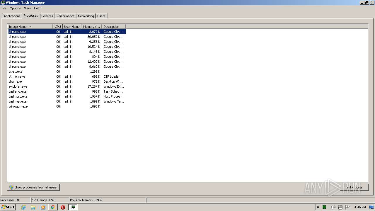The height and width of the screenshot is (211, 375).
Task: Select chrome.exe row using 8,072 K
Action: [67, 32]
